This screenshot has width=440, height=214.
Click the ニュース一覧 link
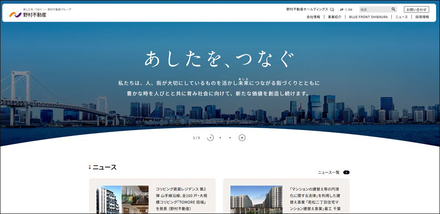[x=329, y=173]
